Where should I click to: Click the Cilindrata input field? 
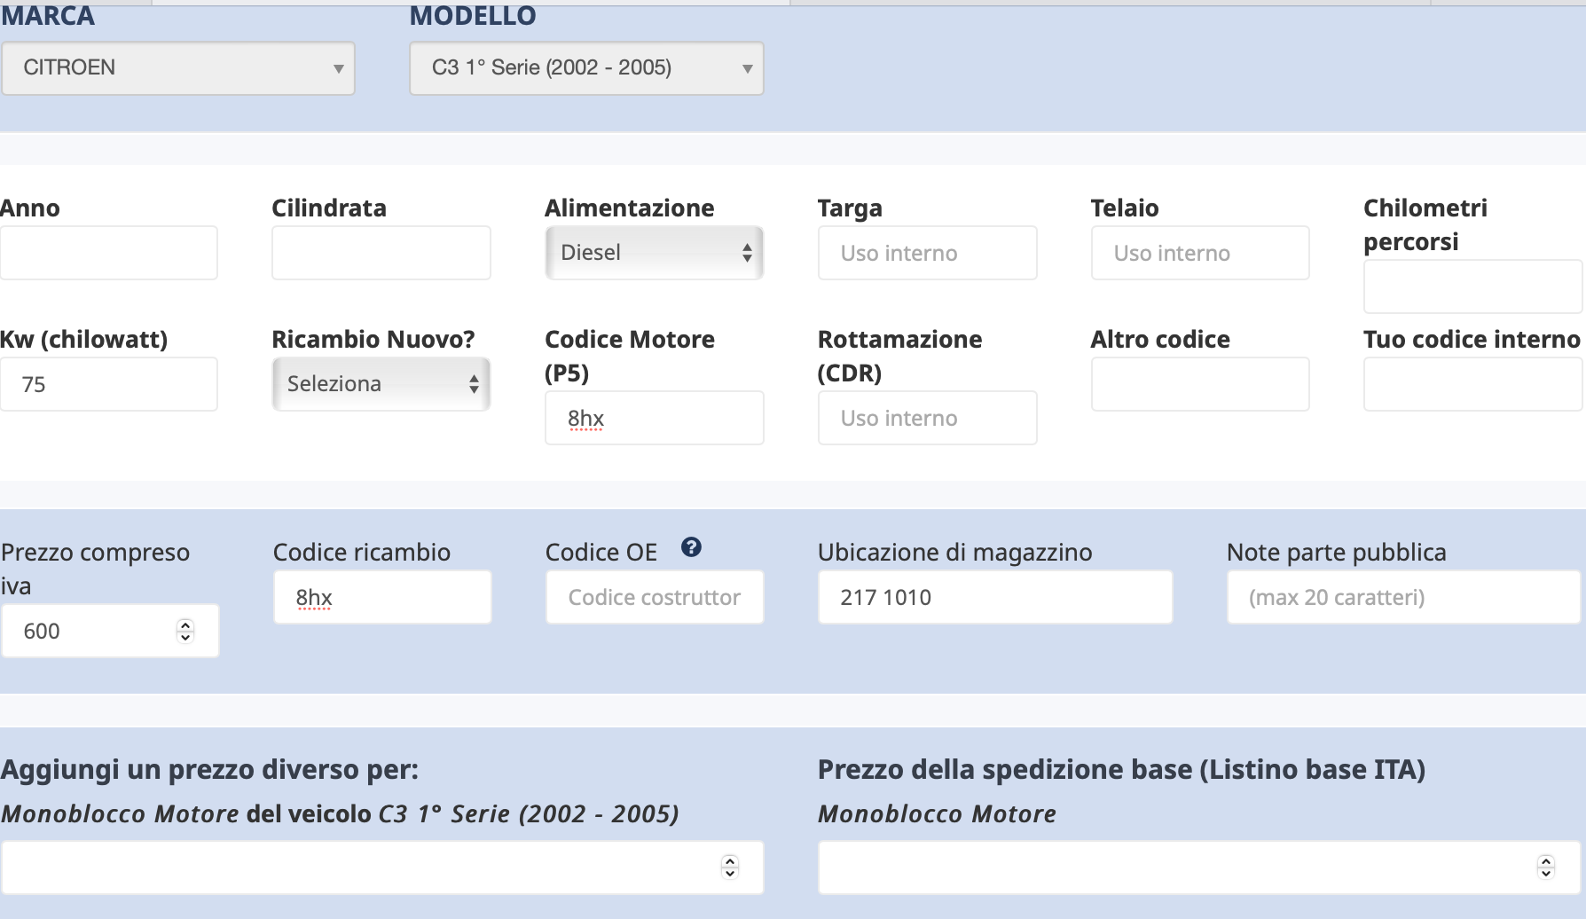coord(381,253)
